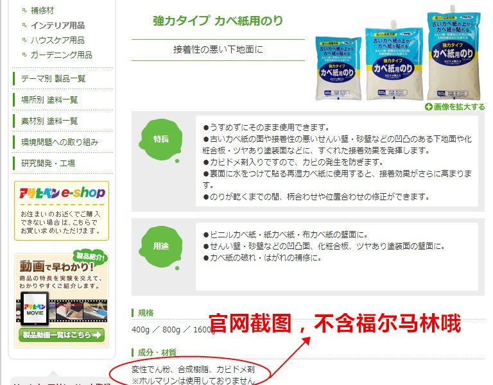Open the 補修材 category link

tap(42, 10)
